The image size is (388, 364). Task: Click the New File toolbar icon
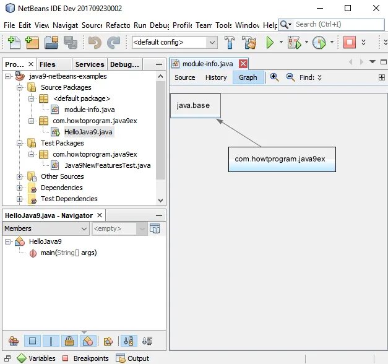(14, 42)
